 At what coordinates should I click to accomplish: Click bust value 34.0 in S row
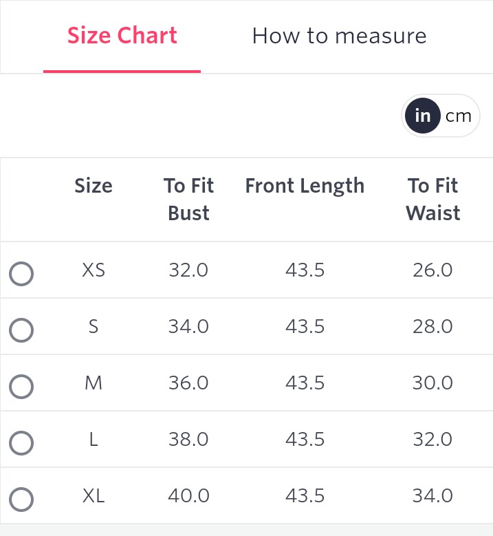[x=188, y=327]
